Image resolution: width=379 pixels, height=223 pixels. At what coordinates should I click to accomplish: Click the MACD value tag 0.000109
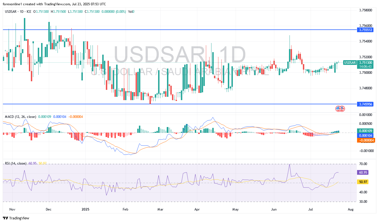(x=365, y=131)
